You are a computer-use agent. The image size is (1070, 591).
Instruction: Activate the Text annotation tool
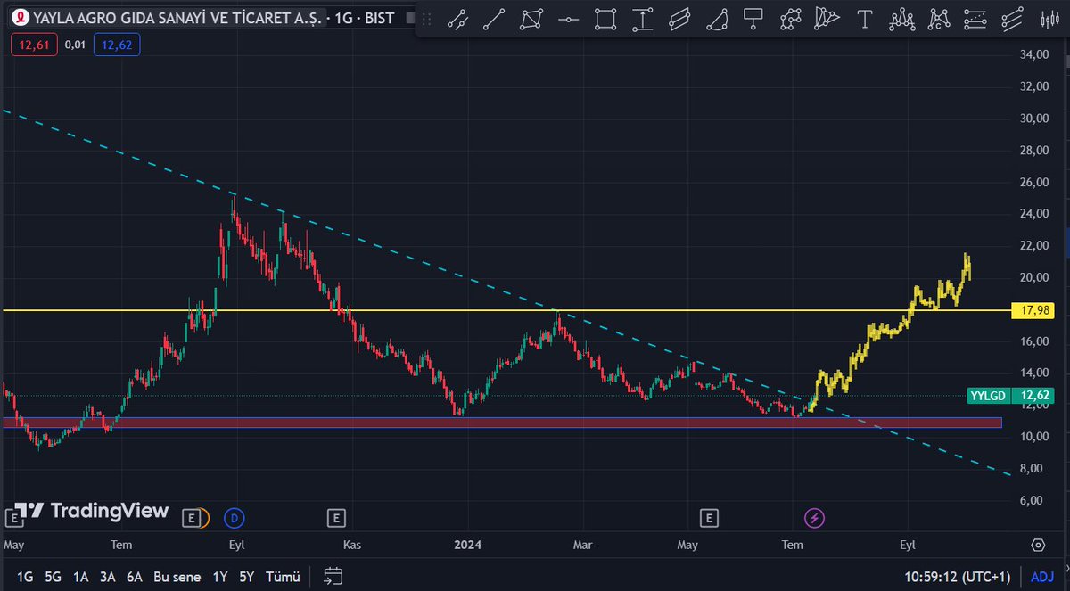[x=864, y=18]
